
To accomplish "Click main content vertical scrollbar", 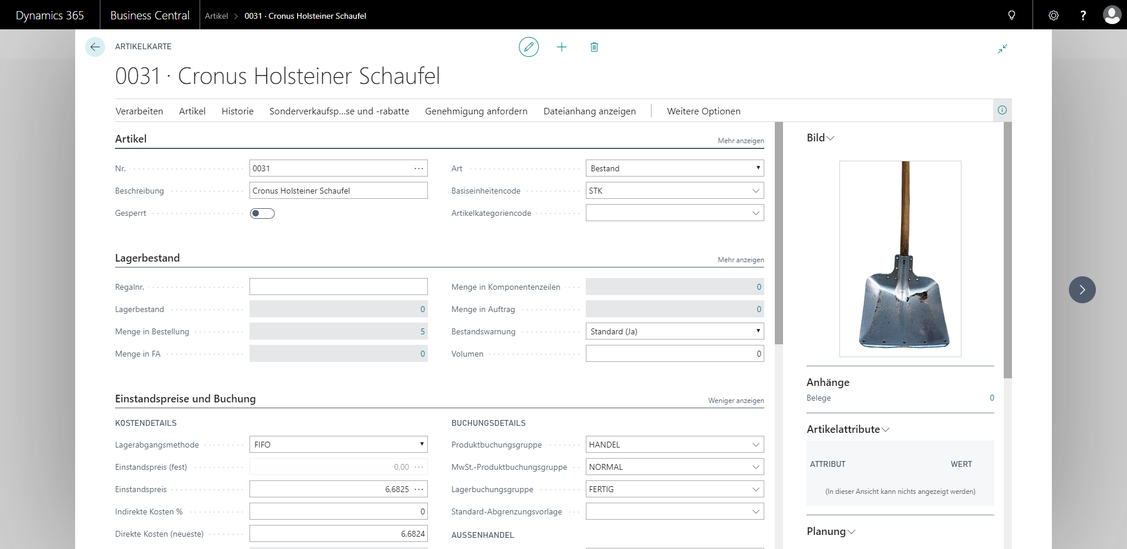I will [779, 233].
